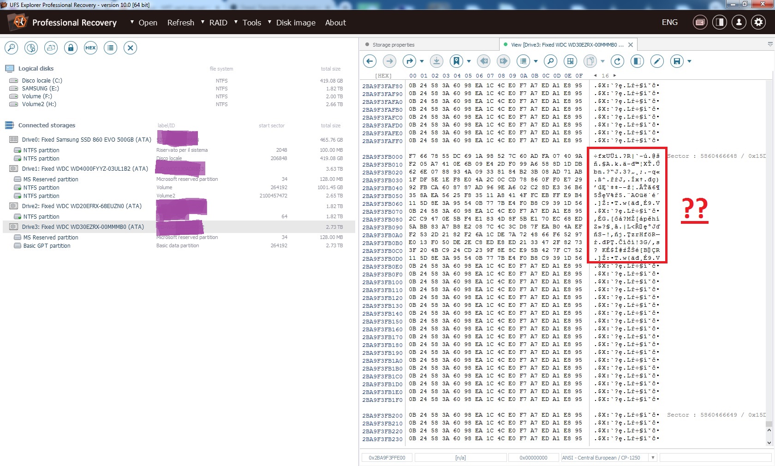The width and height of the screenshot is (775, 466).
Task: Decrease the bytes-per-row value with the left arrow
Action: [595, 76]
